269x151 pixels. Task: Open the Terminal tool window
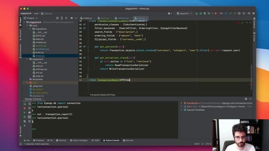coord(61,141)
